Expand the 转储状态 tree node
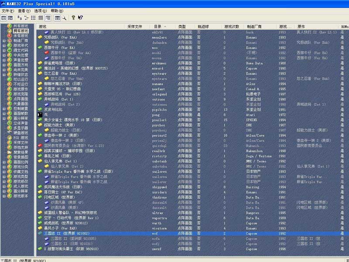This screenshot has height=262, width=349. click(x=4, y=75)
